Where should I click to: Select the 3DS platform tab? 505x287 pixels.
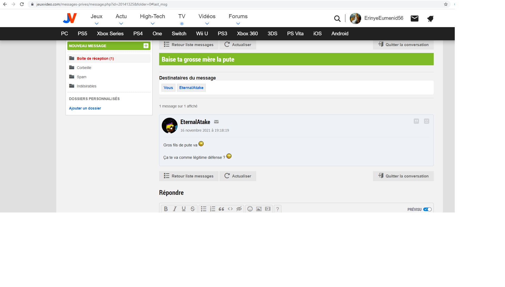(x=272, y=33)
